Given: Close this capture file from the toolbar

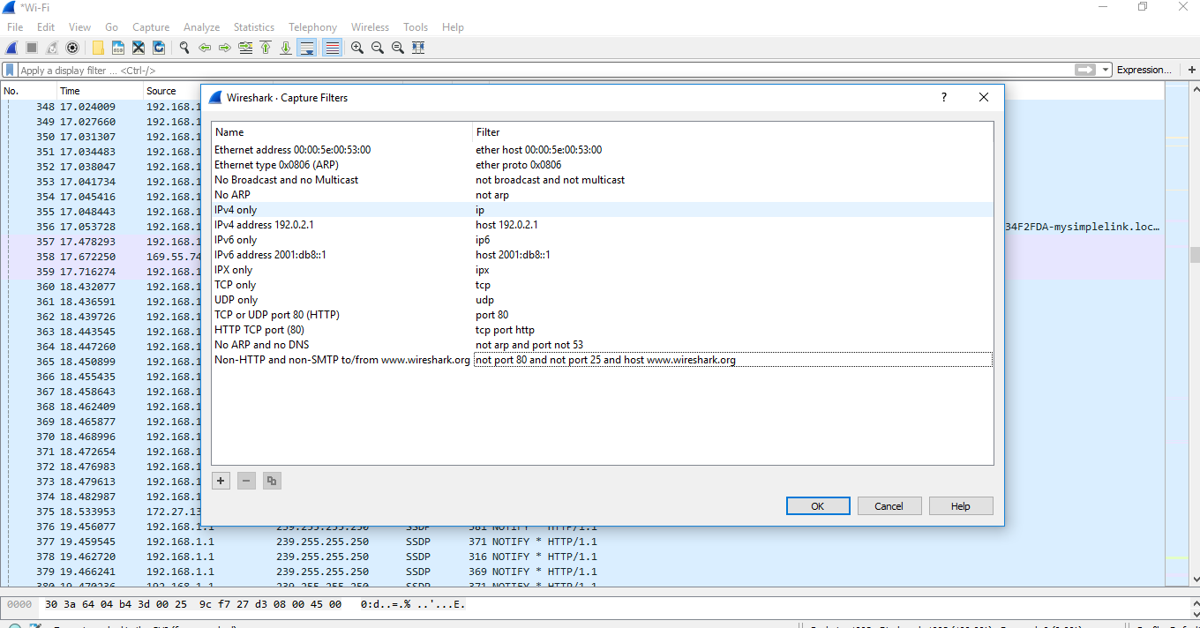Looking at the screenshot, I should (x=139, y=48).
